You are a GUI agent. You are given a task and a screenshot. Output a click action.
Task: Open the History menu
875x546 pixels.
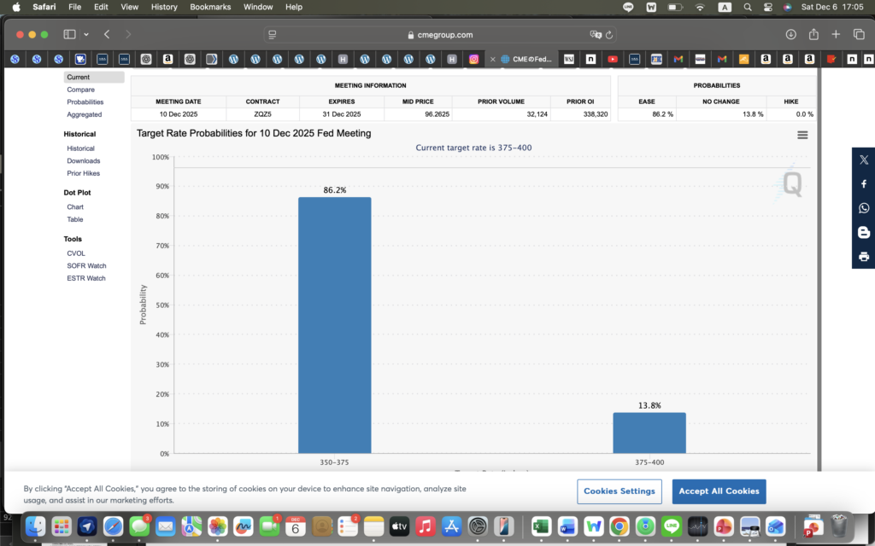164,7
